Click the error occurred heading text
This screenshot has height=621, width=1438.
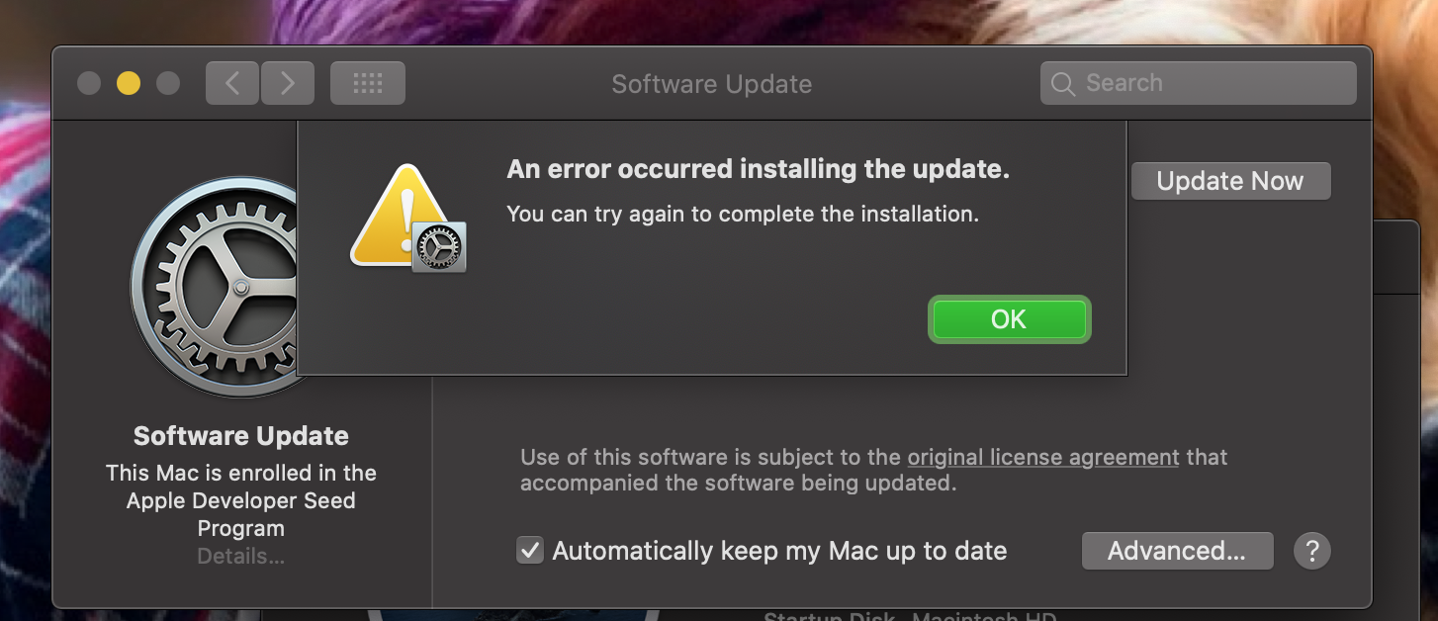pyautogui.click(x=759, y=169)
